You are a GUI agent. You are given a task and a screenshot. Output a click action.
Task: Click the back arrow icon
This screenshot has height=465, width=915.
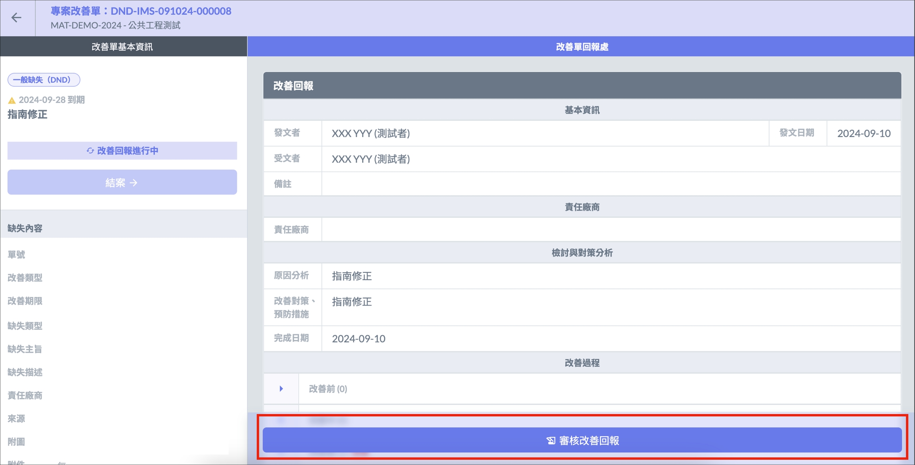click(16, 17)
